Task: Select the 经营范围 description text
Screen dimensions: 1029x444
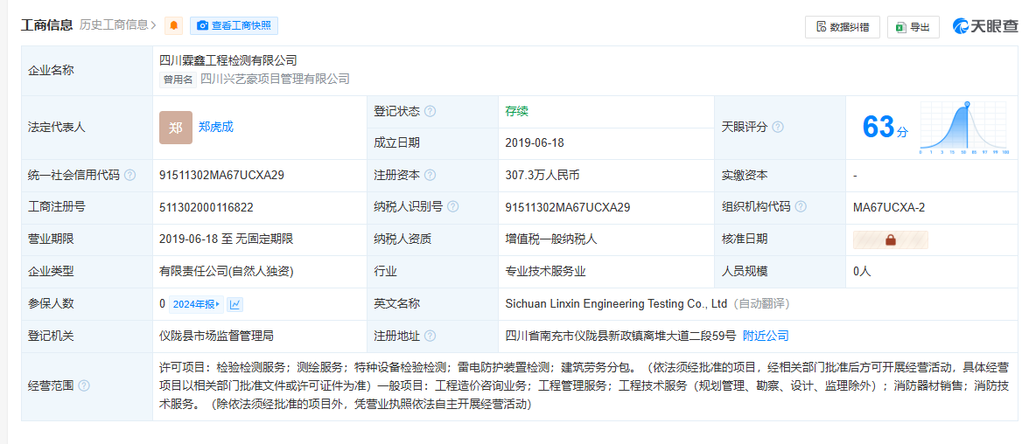Action: [584, 385]
